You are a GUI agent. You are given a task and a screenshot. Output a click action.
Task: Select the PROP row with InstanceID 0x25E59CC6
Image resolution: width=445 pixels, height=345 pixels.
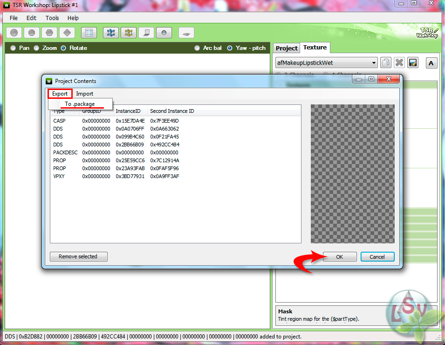tap(175, 160)
